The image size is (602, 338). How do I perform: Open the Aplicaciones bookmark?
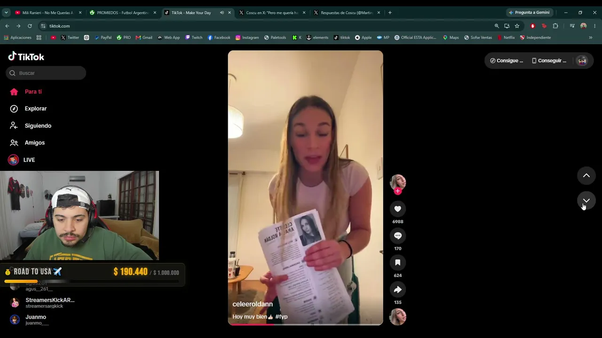pyautogui.click(x=17, y=38)
